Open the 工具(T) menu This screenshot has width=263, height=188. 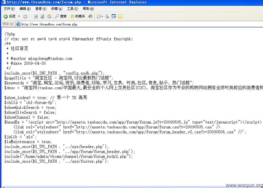pos(73,9)
